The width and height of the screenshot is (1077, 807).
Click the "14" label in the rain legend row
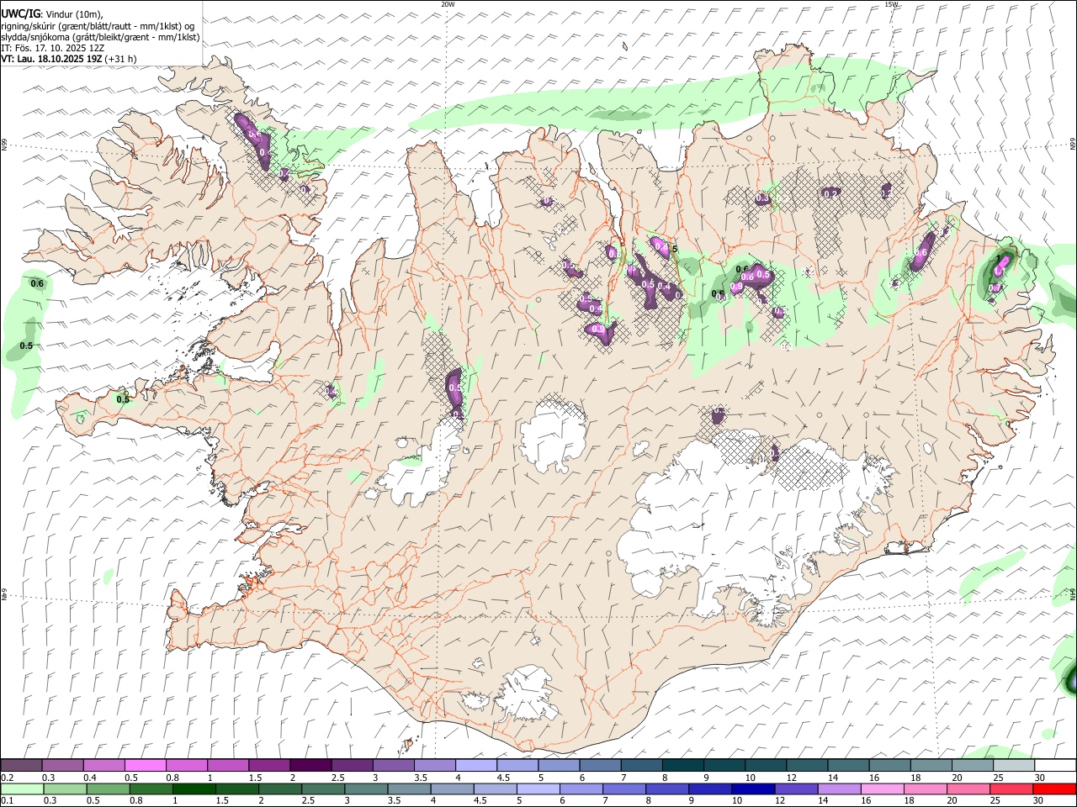822,801
